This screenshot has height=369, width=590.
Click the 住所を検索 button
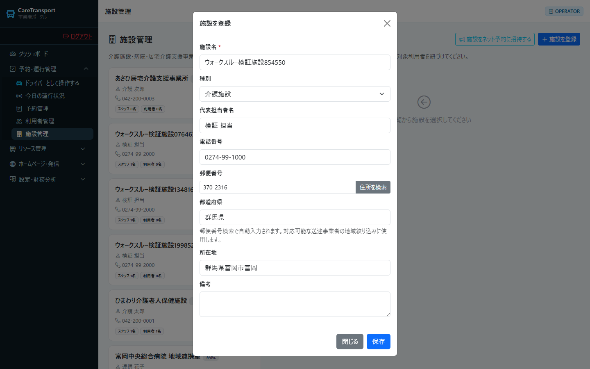coord(373,187)
